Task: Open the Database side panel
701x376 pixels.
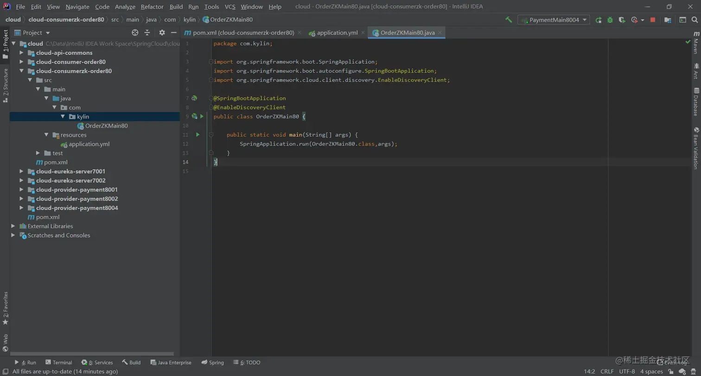Action: 696,102
